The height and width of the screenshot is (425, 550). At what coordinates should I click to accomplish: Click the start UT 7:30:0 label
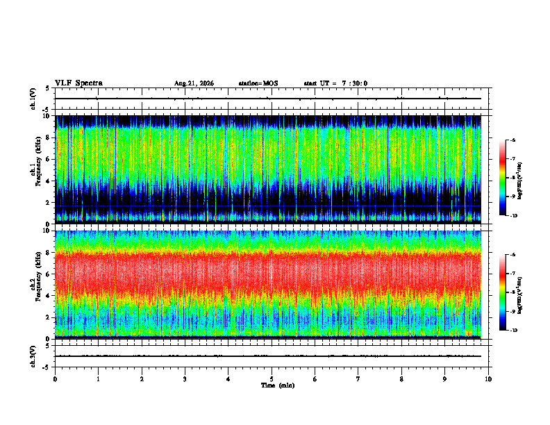[335, 83]
